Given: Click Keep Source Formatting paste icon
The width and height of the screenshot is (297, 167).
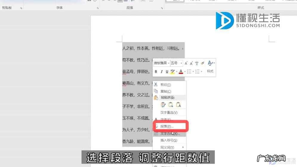Looking at the screenshot, I should tap(163, 105).
